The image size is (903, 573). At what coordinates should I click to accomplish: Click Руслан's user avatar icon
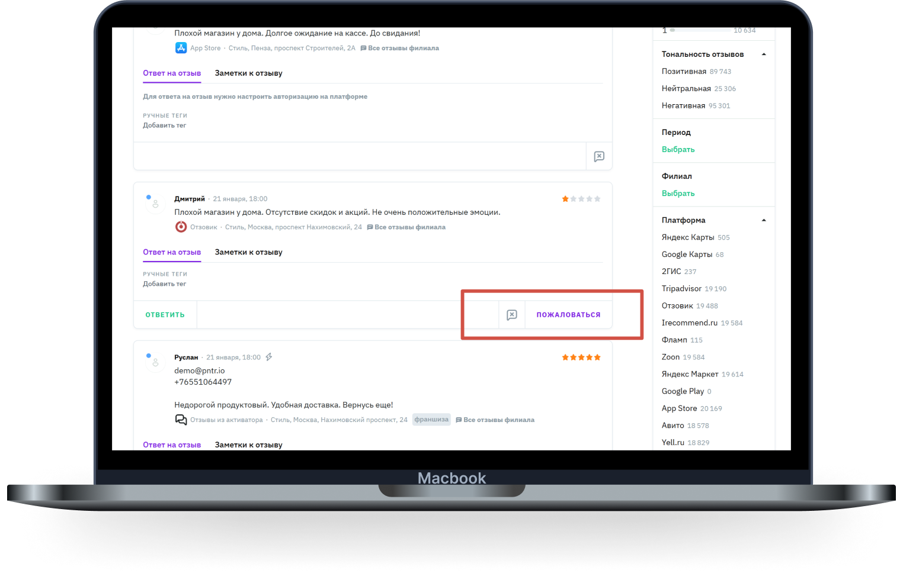pyautogui.click(x=155, y=361)
